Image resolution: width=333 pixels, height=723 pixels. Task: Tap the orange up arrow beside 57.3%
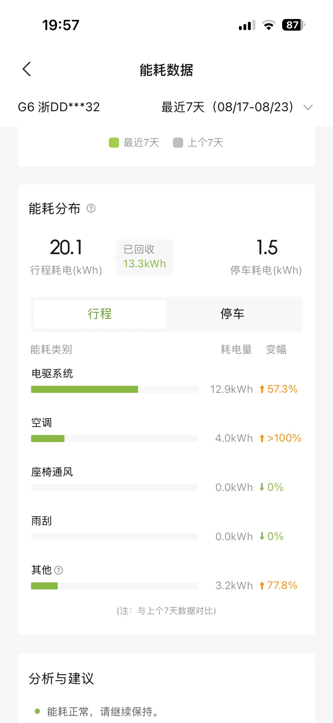[x=262, y=389]
